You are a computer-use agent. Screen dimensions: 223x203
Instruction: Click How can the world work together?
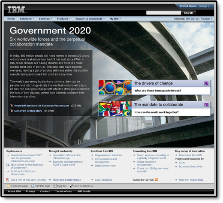pos(157,112)
